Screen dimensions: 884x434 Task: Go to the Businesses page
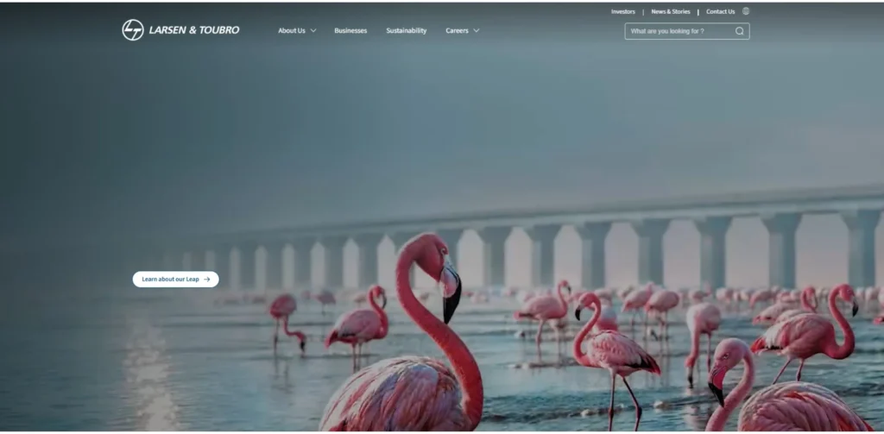click(x=350, y=31)
